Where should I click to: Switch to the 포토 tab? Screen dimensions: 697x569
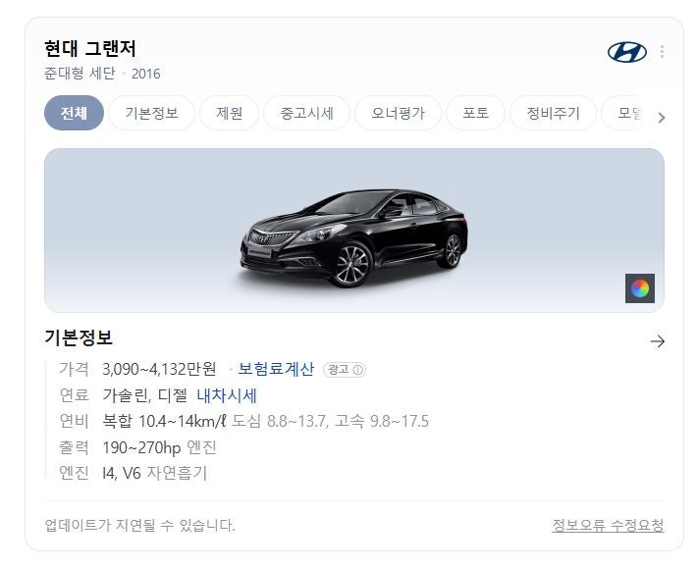coord(476,113)
